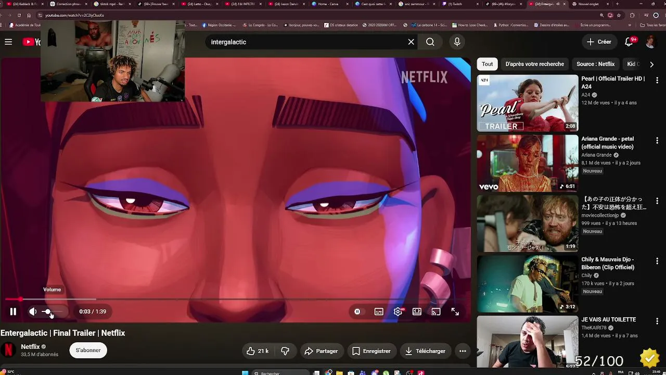Select the Tout filter chip

(487, 64)
